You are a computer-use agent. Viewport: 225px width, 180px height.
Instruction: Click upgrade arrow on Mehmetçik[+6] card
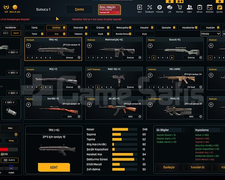(89, 46)
